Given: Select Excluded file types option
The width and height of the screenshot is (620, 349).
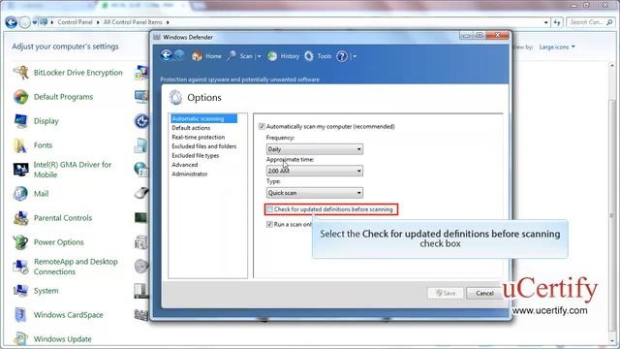Looking at the screenshot, I should (x=196, y=155).
